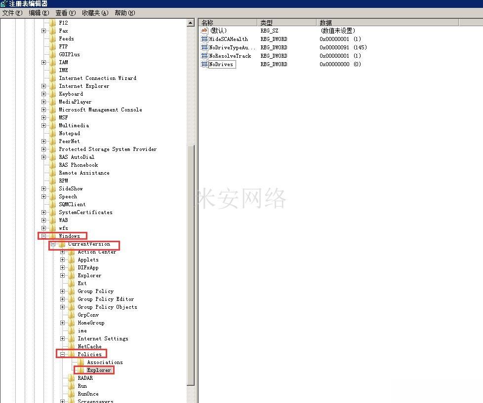Expand the HomeGroup key

click(x=63, y=323)
